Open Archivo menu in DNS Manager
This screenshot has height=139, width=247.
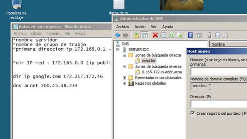click(123, 27)
